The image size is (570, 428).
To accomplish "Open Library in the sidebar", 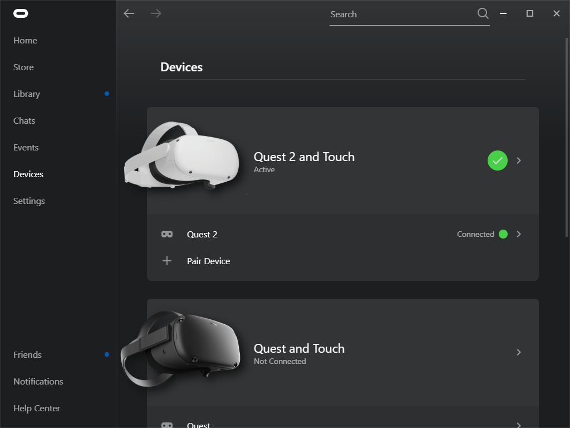I will [x=27, y=94].
